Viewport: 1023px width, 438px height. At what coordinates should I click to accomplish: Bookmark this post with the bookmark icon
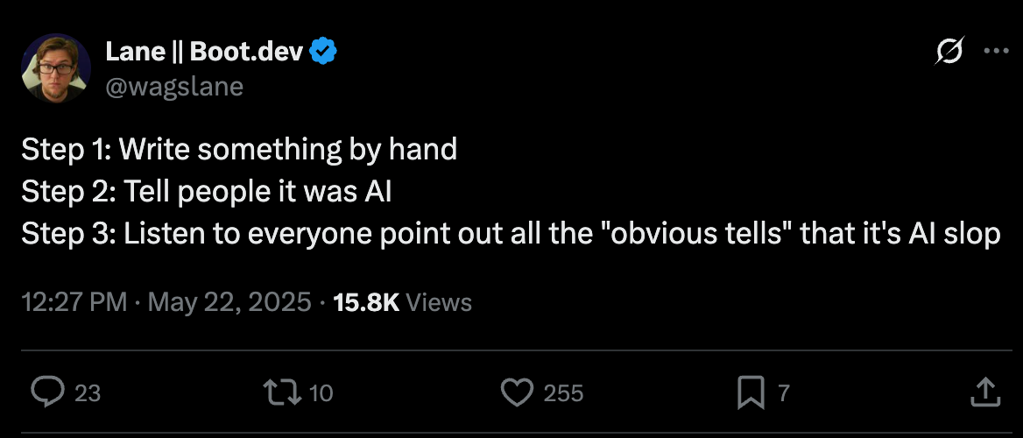(x=751, y=392)
